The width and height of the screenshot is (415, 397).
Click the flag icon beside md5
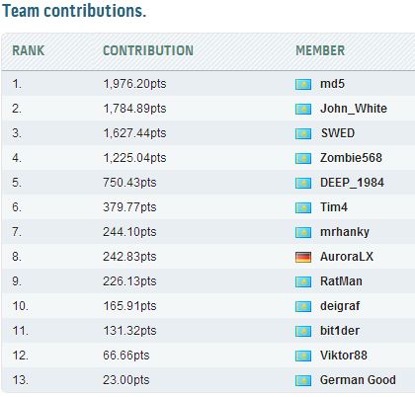(303, 84)
